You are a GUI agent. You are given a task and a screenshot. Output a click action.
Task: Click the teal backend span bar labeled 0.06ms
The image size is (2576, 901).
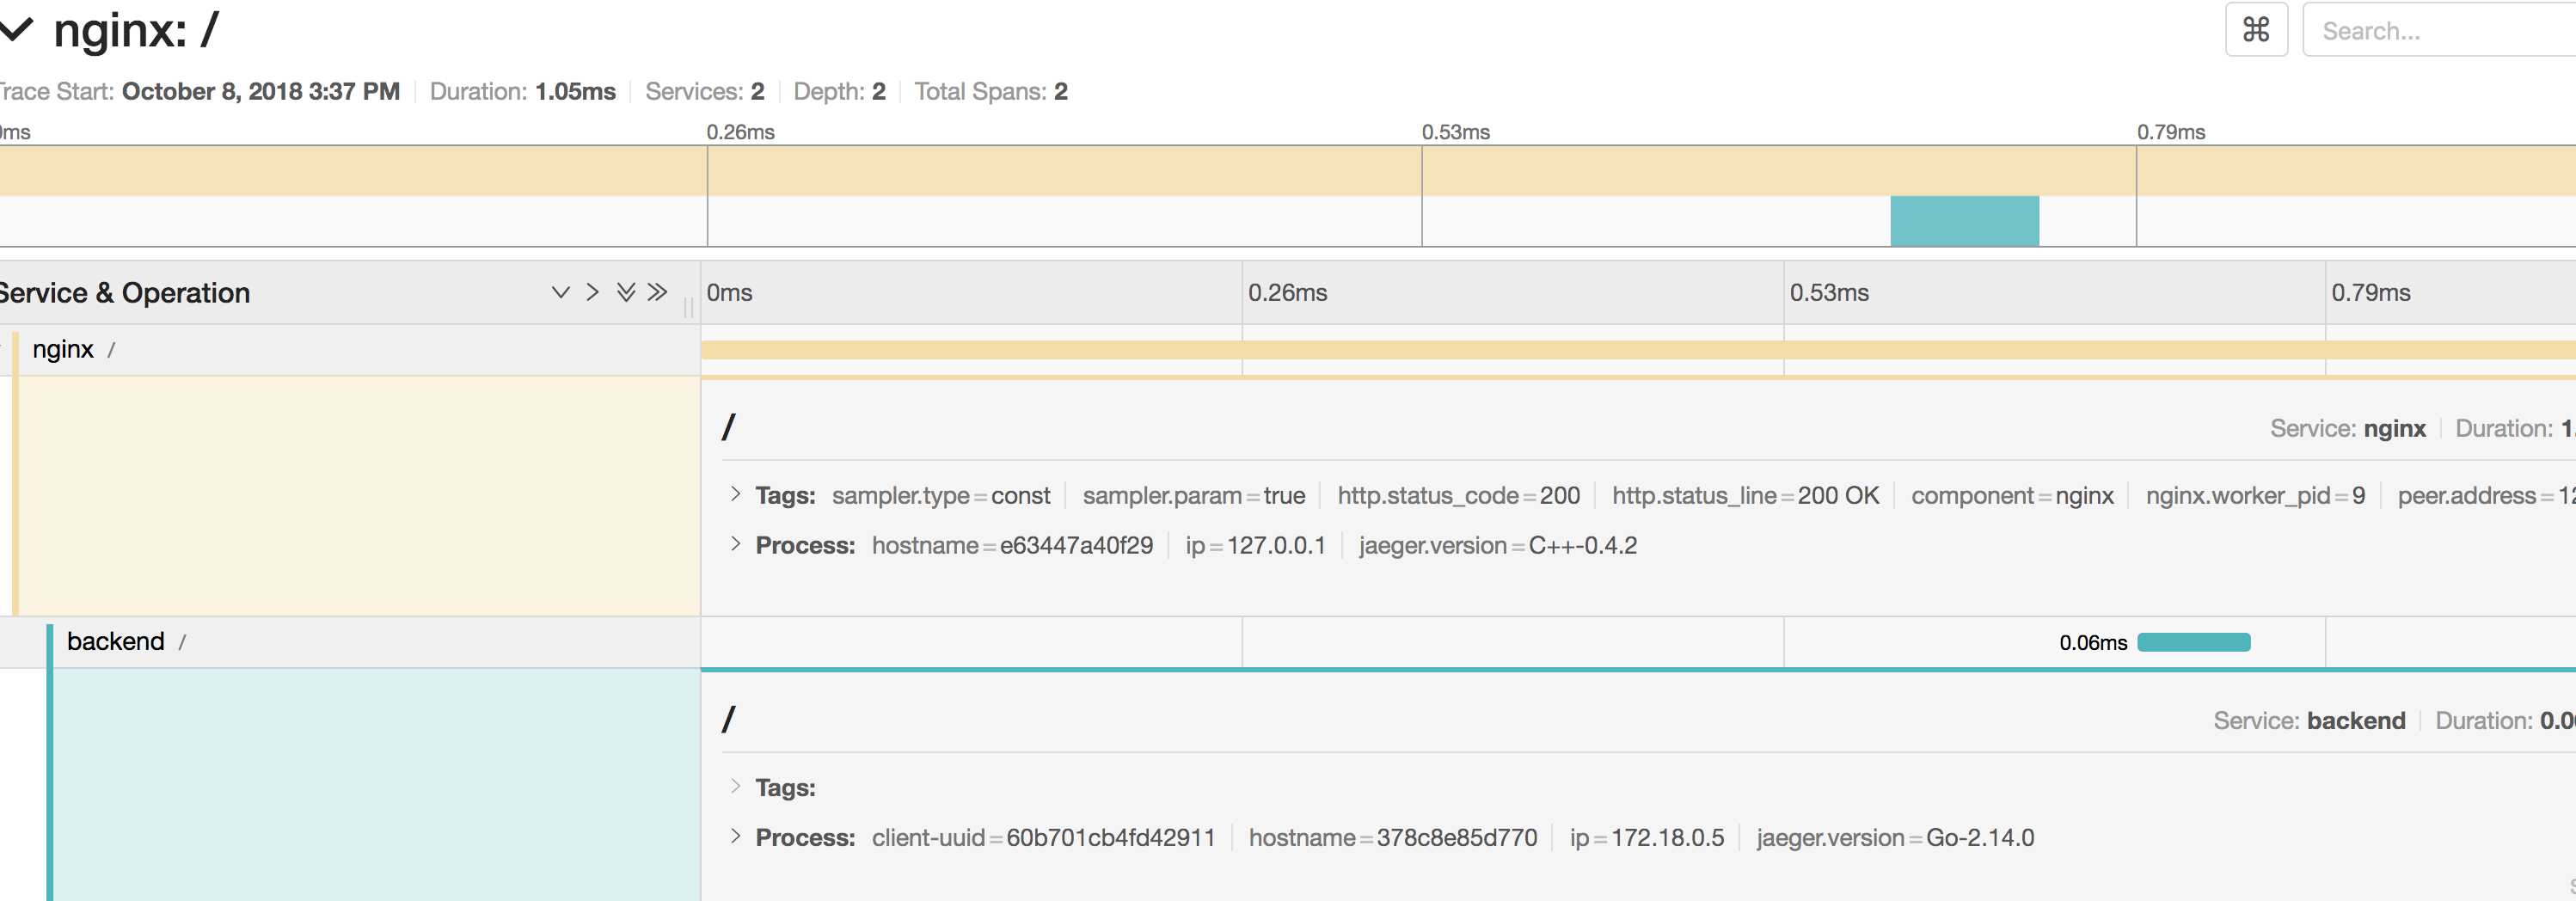pos(2193,642)
